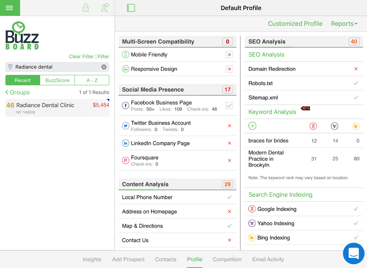Viewport: 367px width, 268px height.
Task: Toggle the Responsive Design checkbox
Action: [229, 69]
